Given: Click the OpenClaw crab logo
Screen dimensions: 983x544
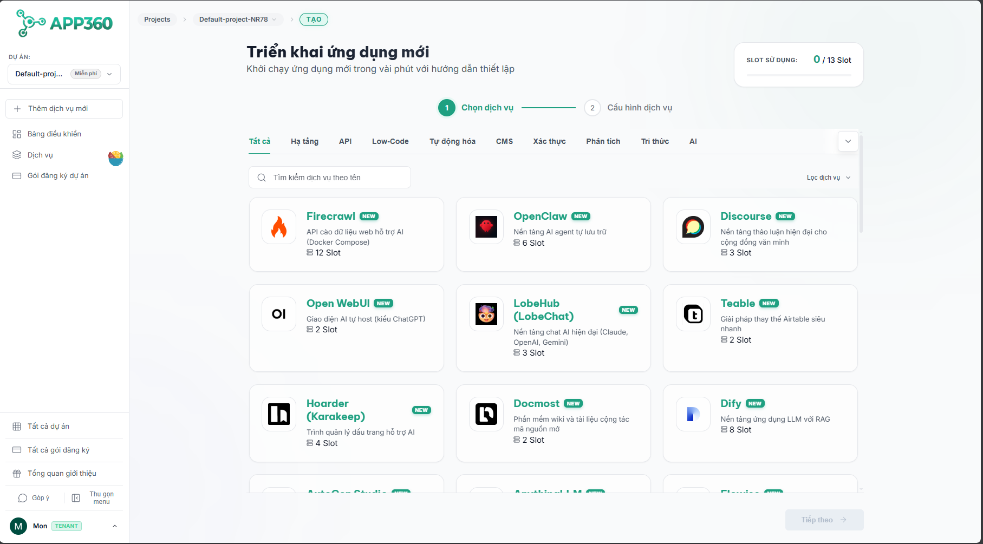Looking at the screenshot, I should coord(486,227).
